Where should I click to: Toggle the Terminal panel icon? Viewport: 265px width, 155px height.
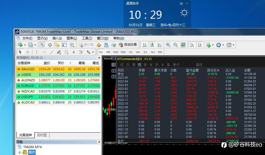point(65,45)
